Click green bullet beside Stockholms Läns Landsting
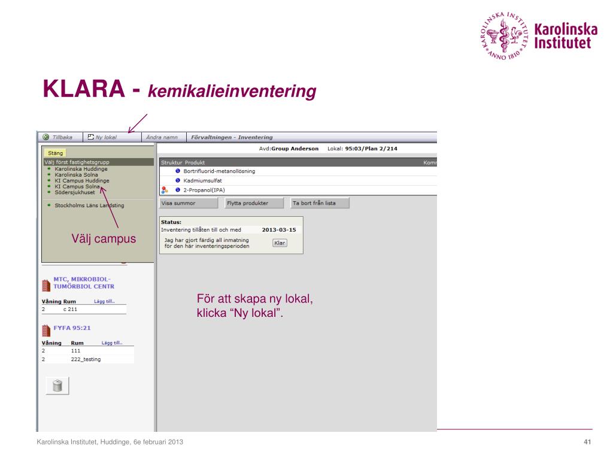The height and width of the screenshot is (460, 613). [x=49, y=205]
